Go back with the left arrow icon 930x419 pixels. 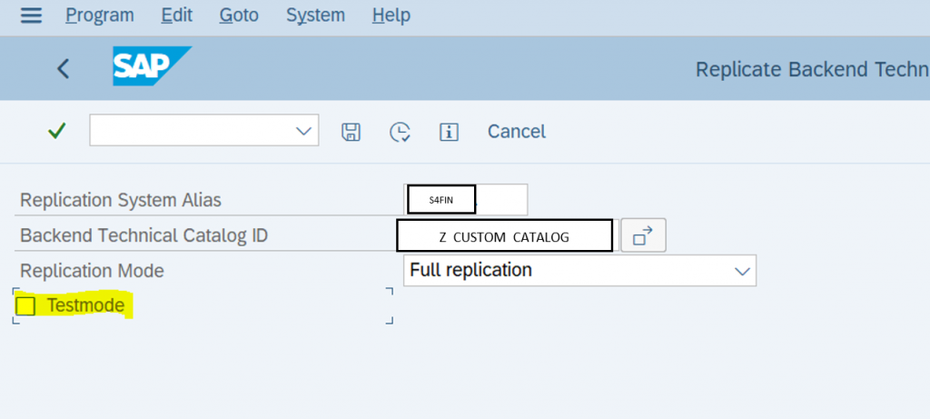[63, 69]
